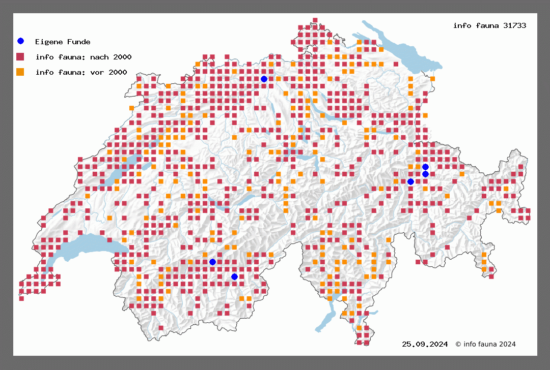
Task: Click the '© info fauna 2024' copyright text
Action: pos(485,344)
